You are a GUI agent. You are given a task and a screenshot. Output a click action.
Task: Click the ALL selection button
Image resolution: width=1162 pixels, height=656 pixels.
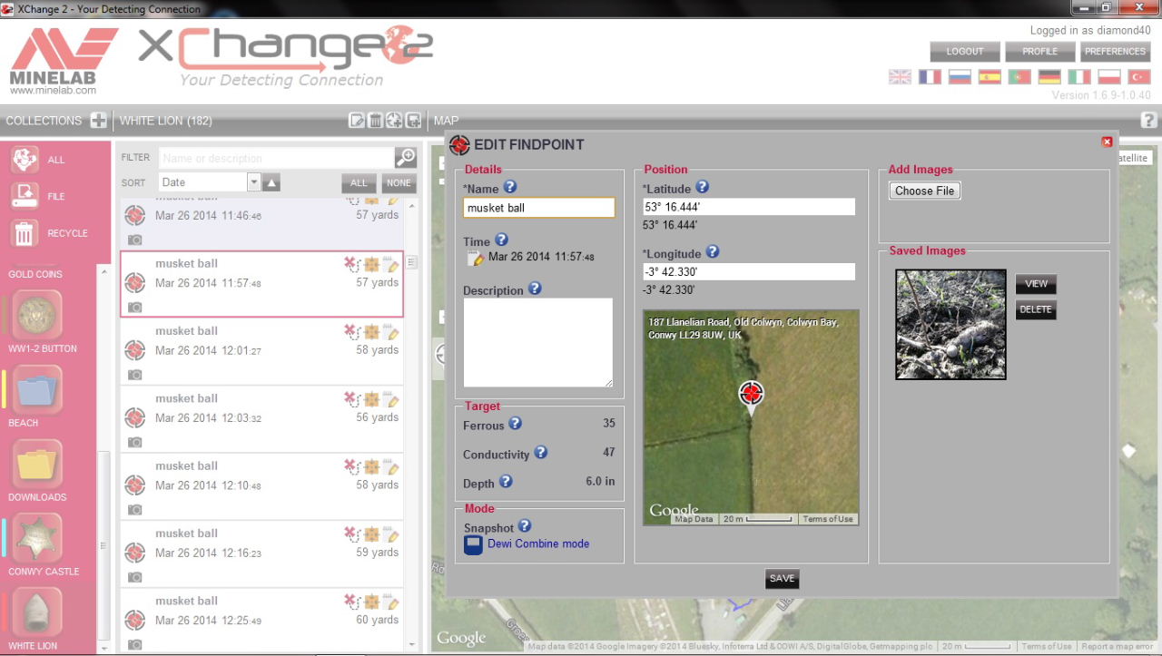359,182
